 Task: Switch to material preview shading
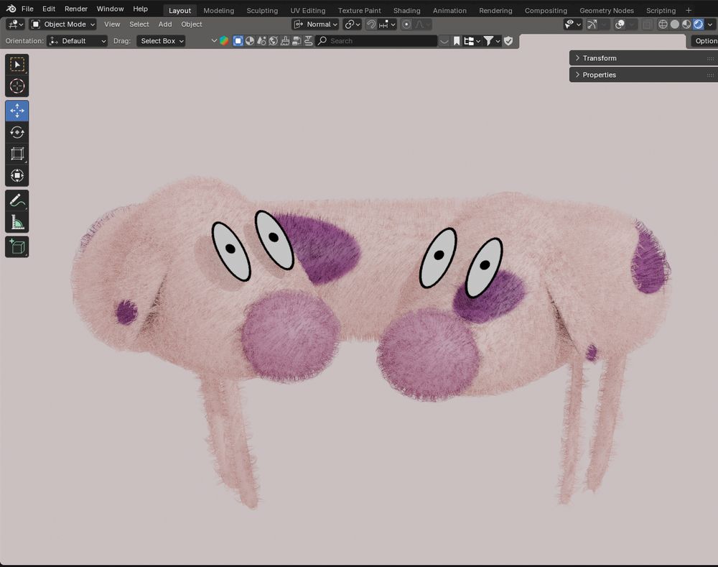point(686,24)
